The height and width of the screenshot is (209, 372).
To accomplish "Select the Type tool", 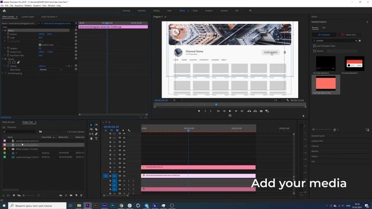I will pyautogui.click(x=96, y=138).
